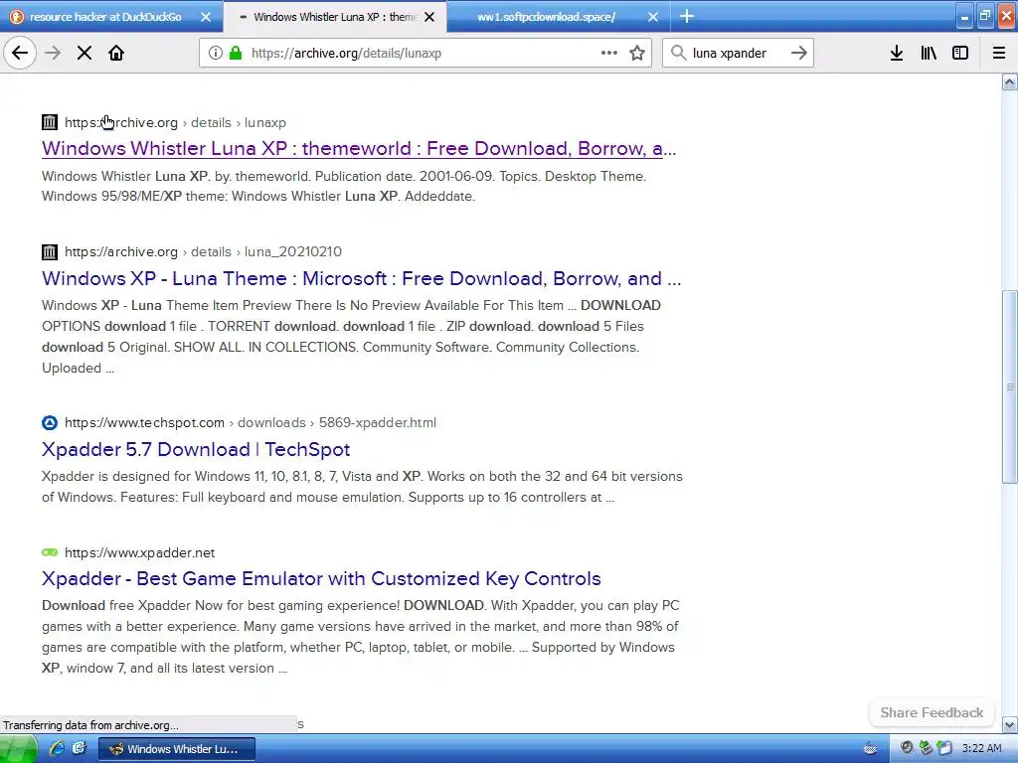The width and height of the screenshot is (1018, 763).
Task: Click the archive.org details lunaxp URL
Action: point(175,122)
